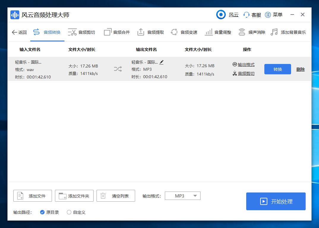This screenshot has width=319, height=228.
Task: Open the 输出格式 MP3 dropdown
Action: (x=182, y=196)
